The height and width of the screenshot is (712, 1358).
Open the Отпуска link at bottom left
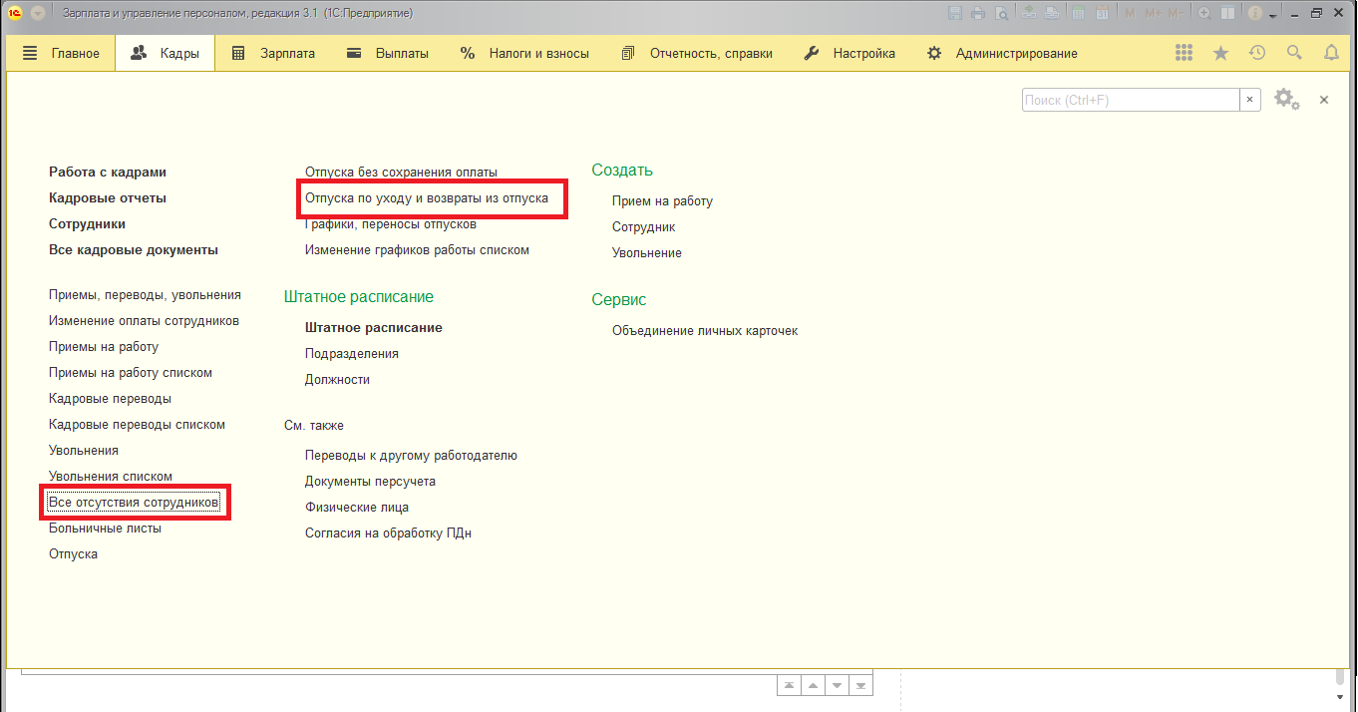click(x=73, y=553)
